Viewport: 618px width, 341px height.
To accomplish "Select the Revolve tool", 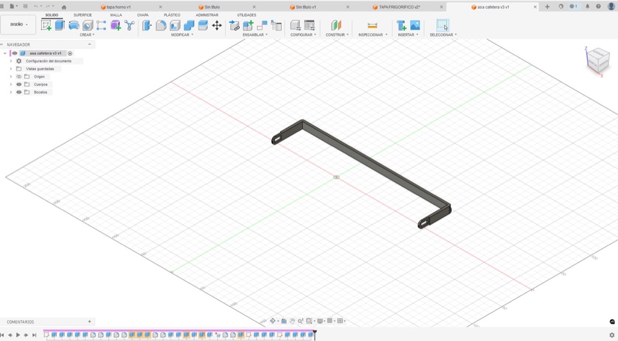I will (74, 25).
